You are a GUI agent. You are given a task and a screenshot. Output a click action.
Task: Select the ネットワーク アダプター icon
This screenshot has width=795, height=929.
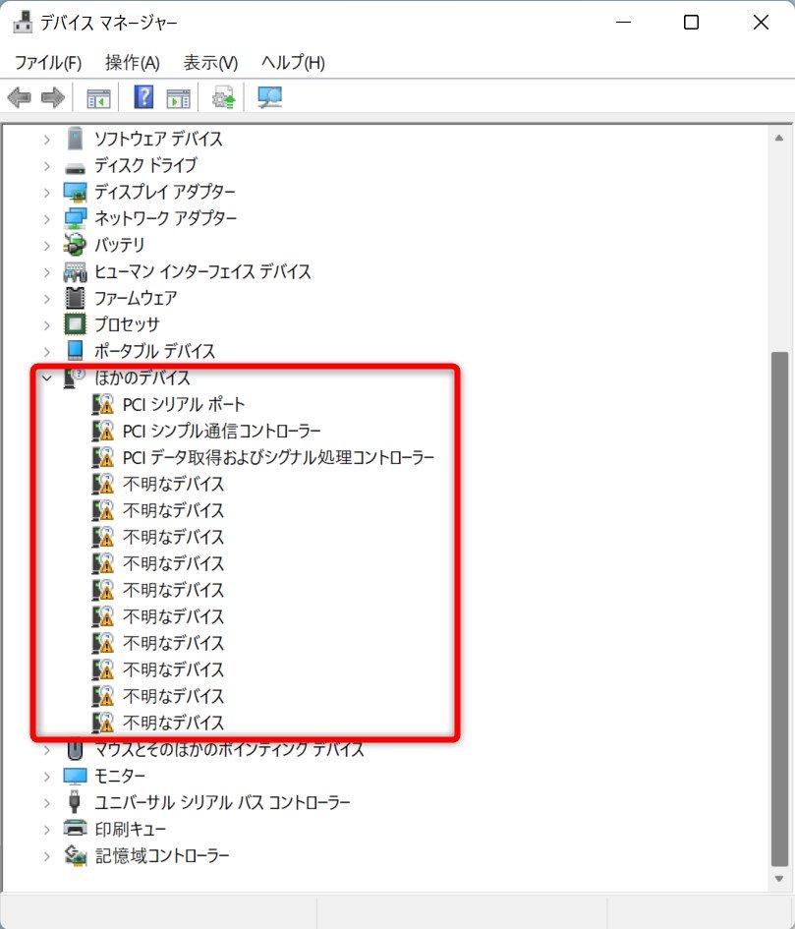tap(75, 218)
